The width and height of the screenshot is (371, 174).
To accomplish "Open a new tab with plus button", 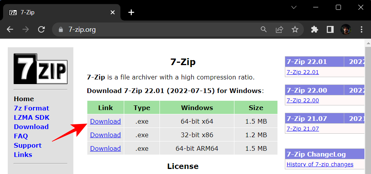I will (x=131, y=12).
